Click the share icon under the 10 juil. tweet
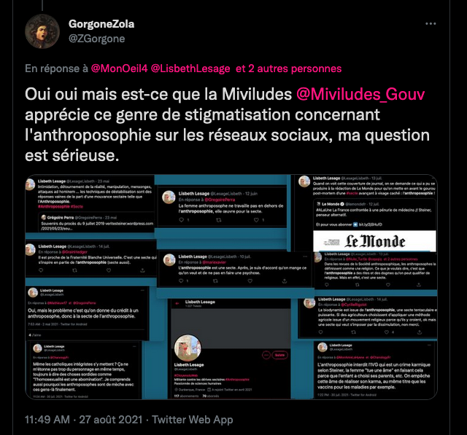This screenshot has height=435, width=467. pyautogui.click(x=285, y=281)
